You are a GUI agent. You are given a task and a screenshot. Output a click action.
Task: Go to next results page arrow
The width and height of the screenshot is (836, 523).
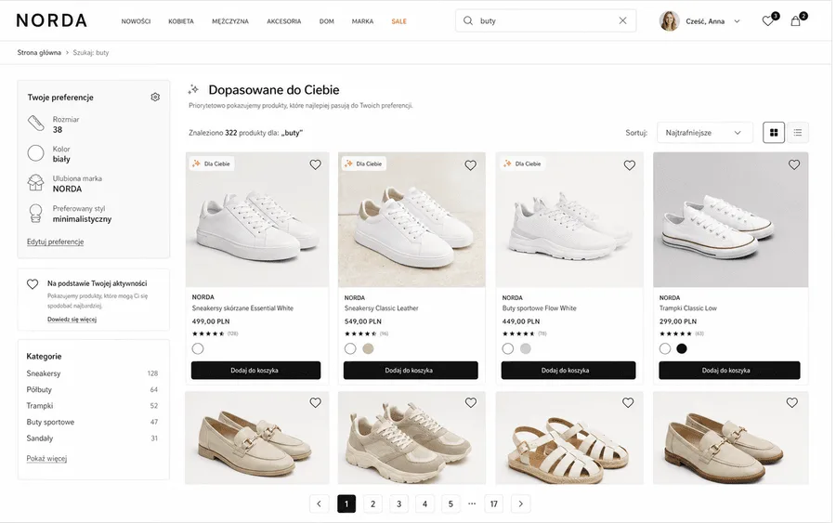point(521,503)
